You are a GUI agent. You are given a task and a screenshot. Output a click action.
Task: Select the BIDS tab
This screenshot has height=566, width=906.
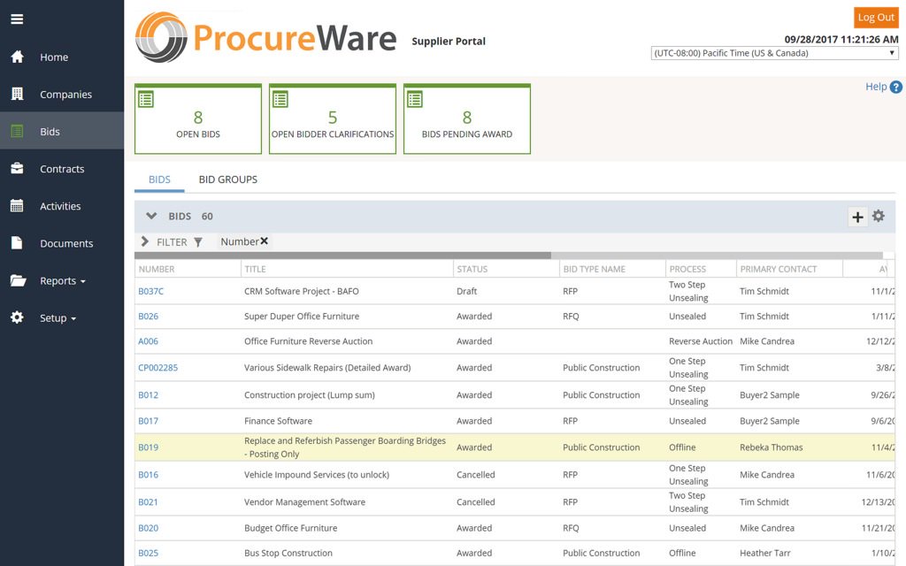pyautogui.click(x=159, y=180)
